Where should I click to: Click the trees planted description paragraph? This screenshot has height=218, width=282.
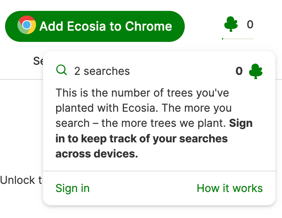[154, 123]
